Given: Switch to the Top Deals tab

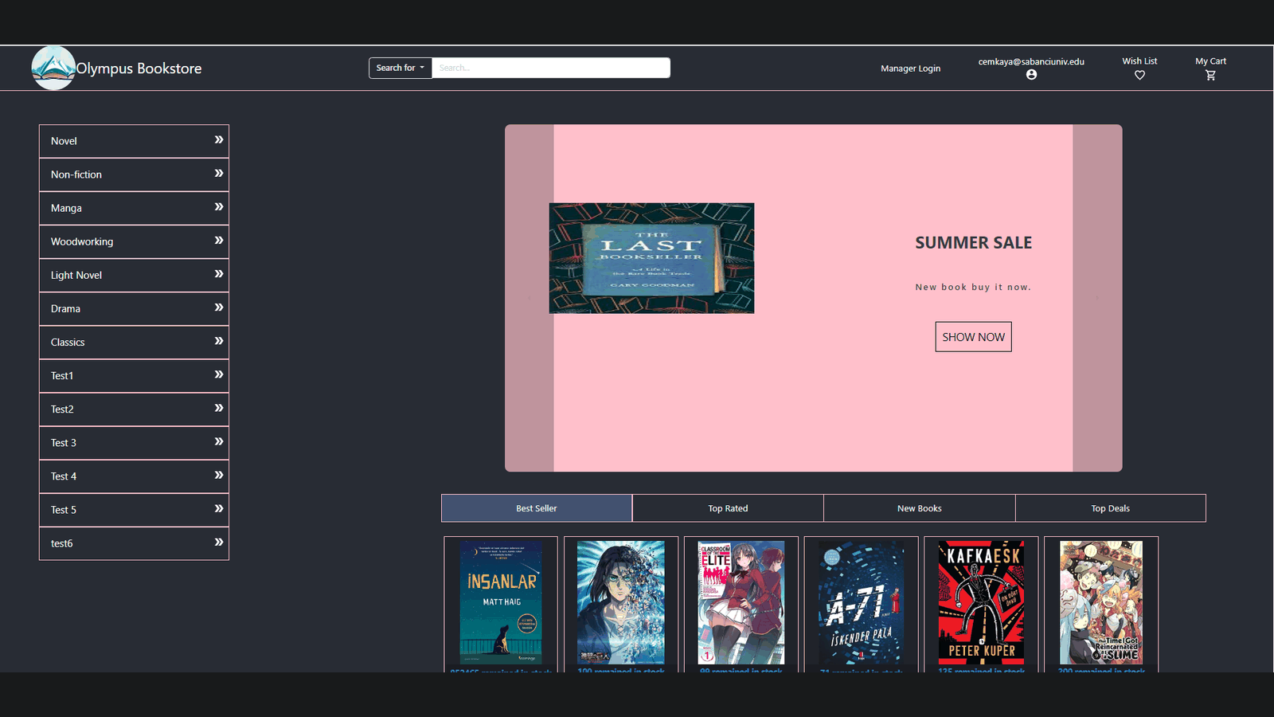Looking at the screenshot, I should point(1110,508).
